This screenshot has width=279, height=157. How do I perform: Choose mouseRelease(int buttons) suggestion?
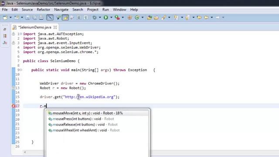(x=97, y=125)
